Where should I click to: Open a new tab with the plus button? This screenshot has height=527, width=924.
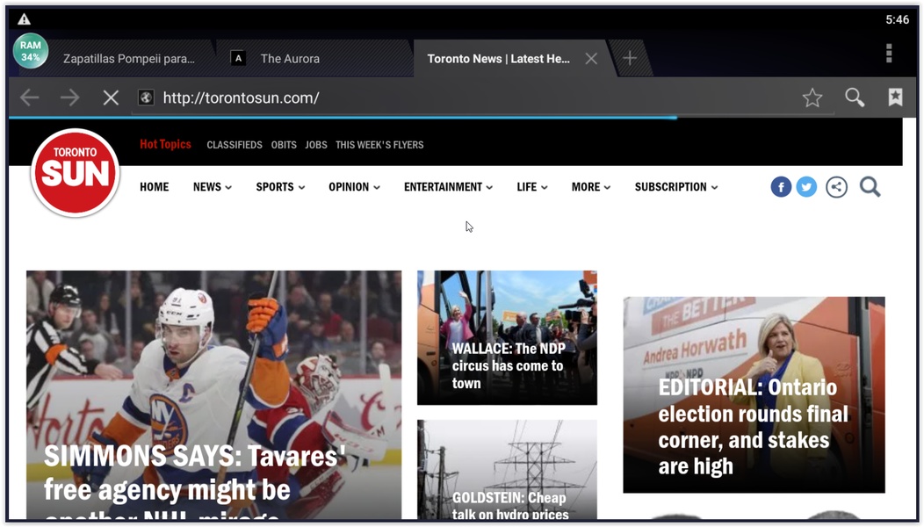coord(630,58)
